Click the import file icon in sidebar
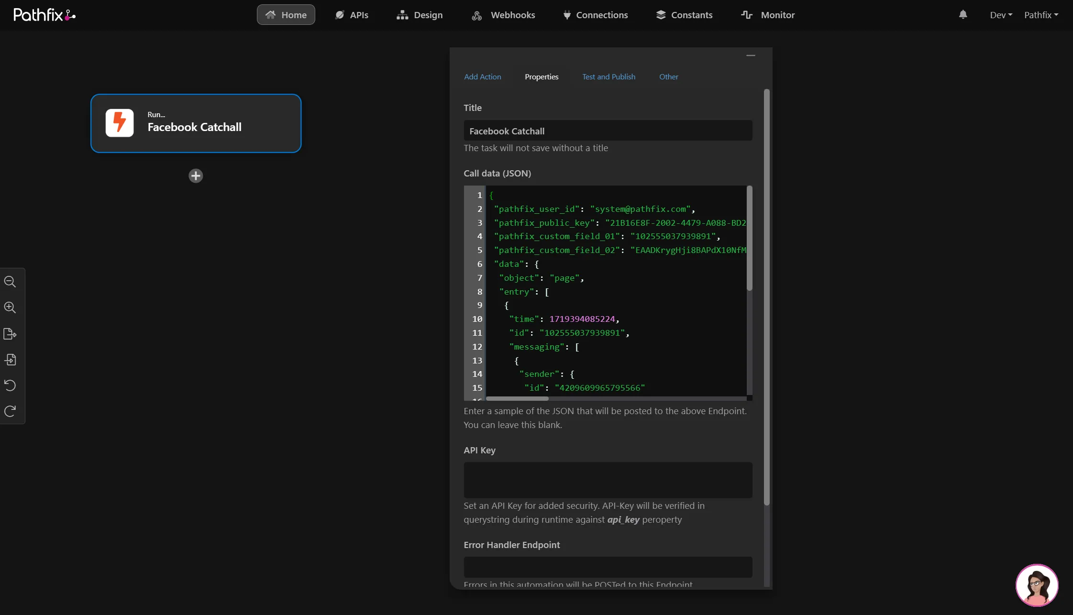This screenshot has height=615, width=1073. (x=10, y=360)
